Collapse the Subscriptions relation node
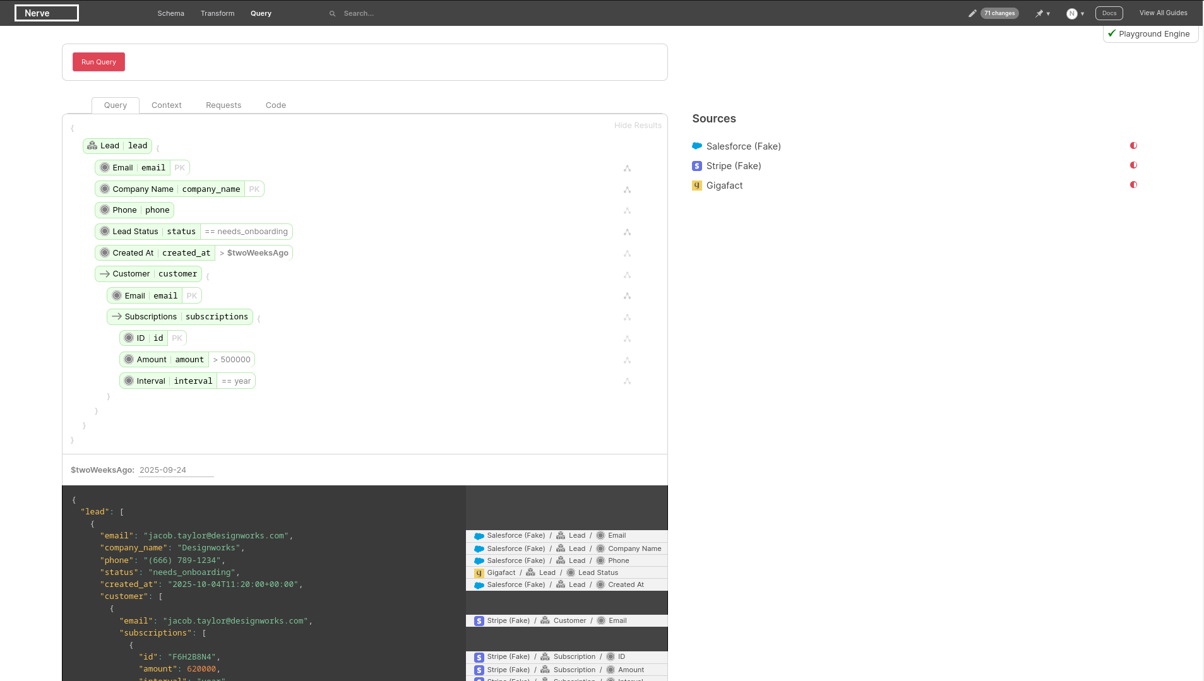1204x681 pixels. tap(117, 317)
